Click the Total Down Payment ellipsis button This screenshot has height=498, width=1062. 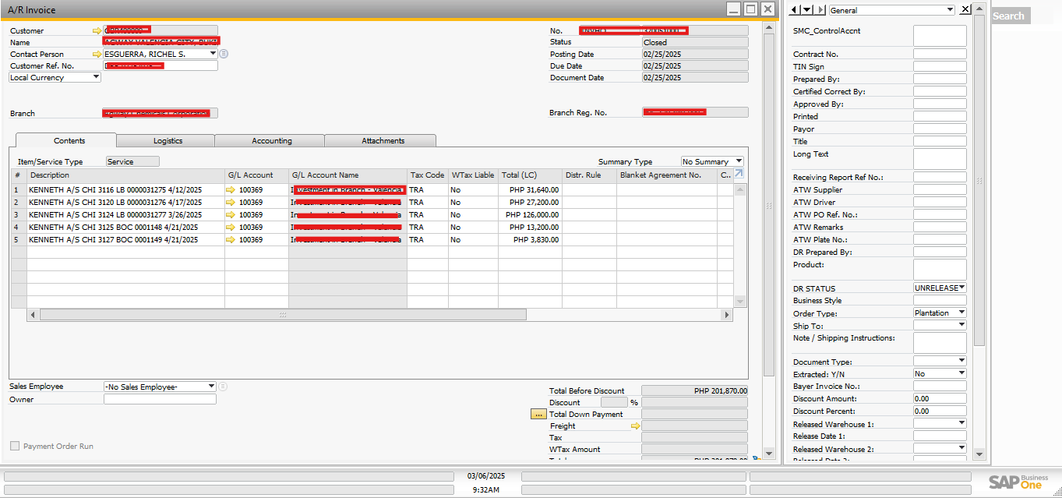[x=538, y=415]
